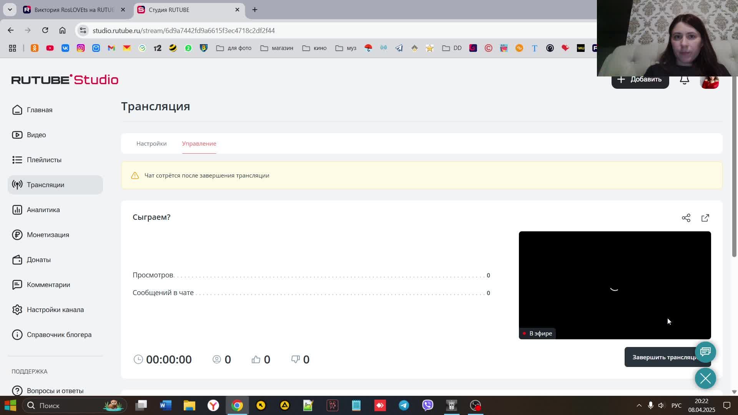Click the dislike thumbs-down counter icon
The height and width of the screenshot is (415, 738).
pos(295,359)
